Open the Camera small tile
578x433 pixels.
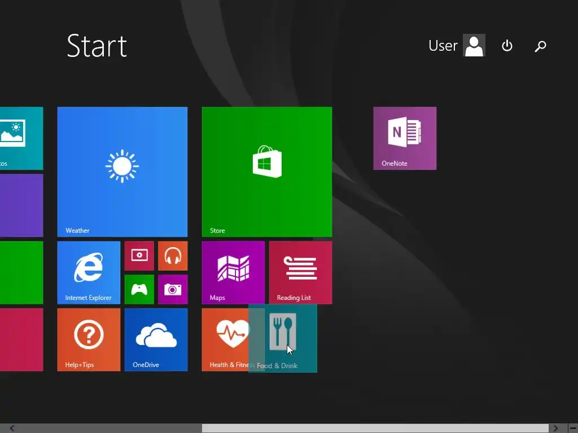click(x=173, y=289)
